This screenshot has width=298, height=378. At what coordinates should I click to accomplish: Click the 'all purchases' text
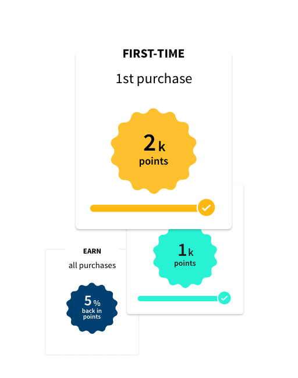click(92, 265)
